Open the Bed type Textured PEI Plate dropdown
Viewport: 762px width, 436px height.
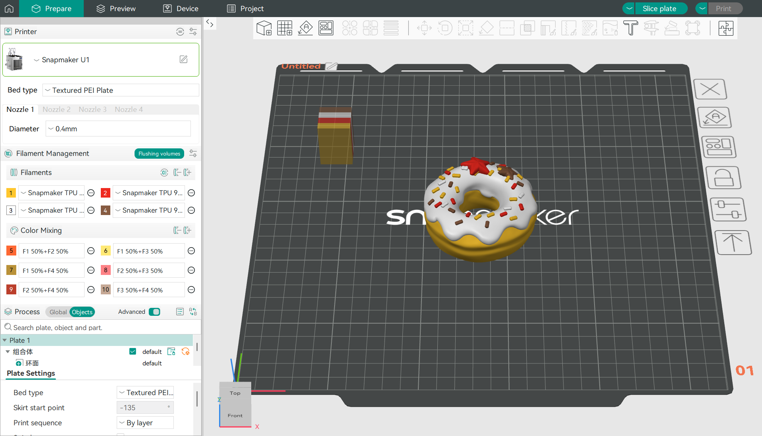(121, 90)
